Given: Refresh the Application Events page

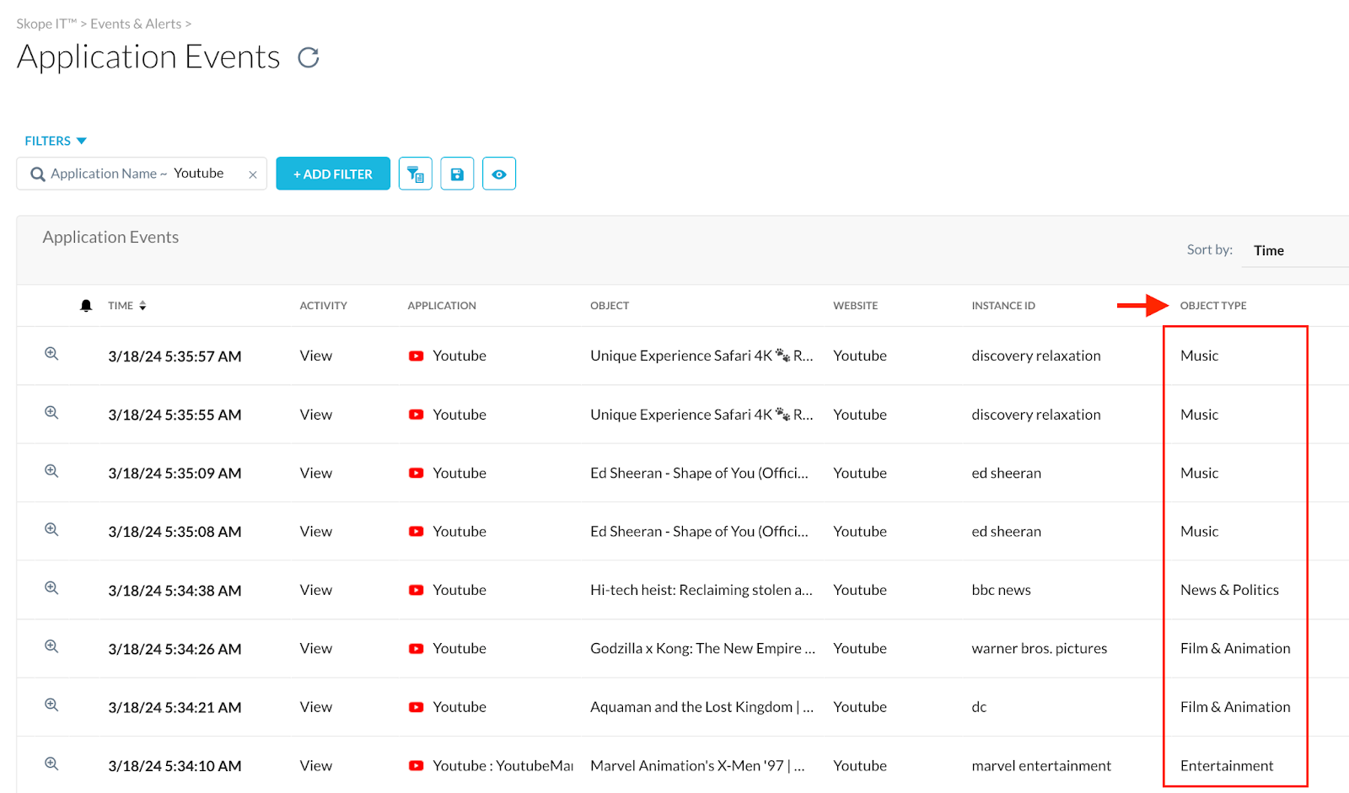Looking at the screenshot, I should 309,57.
